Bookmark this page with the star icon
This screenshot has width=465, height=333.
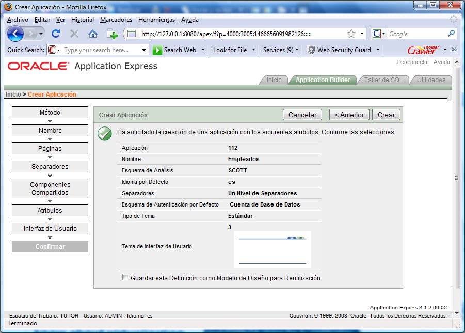tap(351, 34)
